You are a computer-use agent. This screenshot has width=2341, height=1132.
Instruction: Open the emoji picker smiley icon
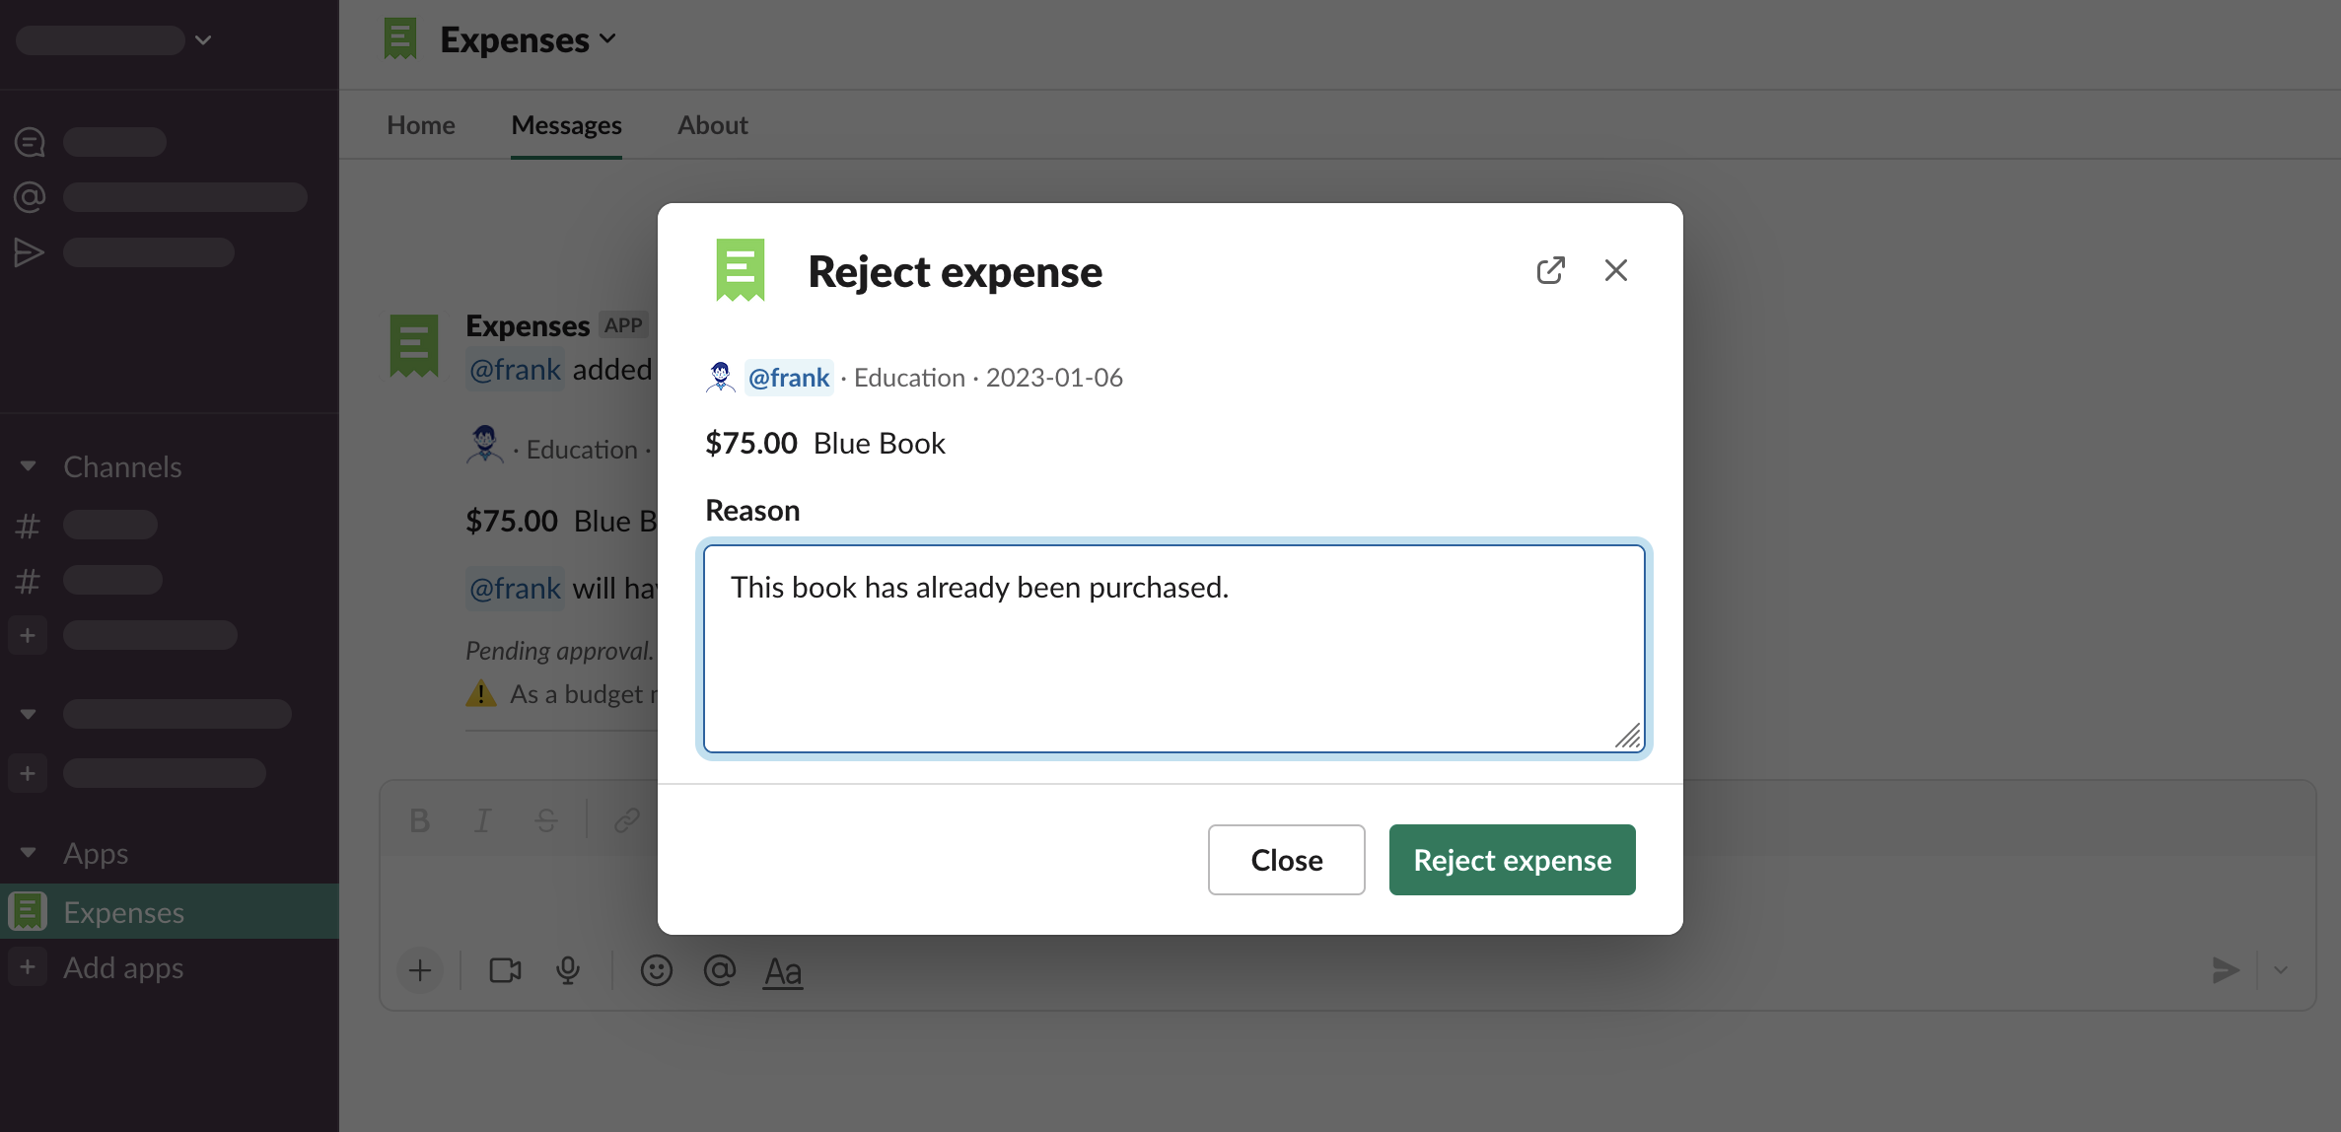[x=656, y=970]
